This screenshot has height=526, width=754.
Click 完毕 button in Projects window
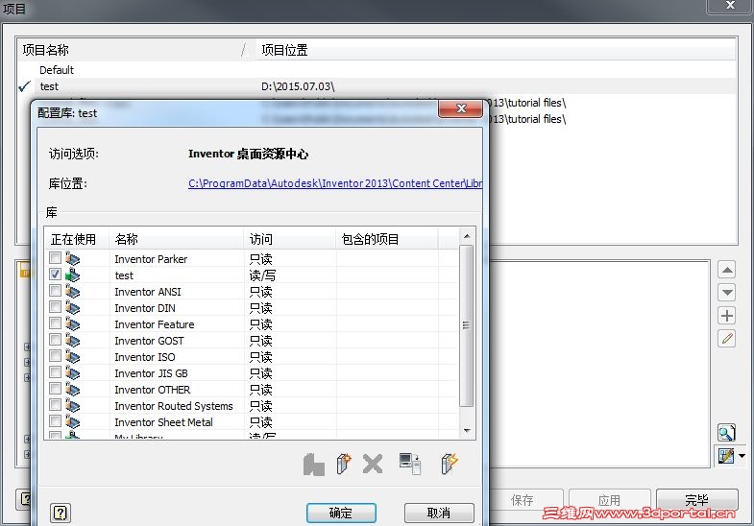pos(696,500)
